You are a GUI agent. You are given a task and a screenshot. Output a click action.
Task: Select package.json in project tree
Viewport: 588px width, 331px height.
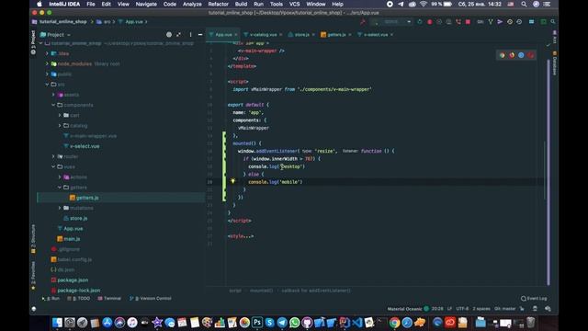[x=73, y=280]
